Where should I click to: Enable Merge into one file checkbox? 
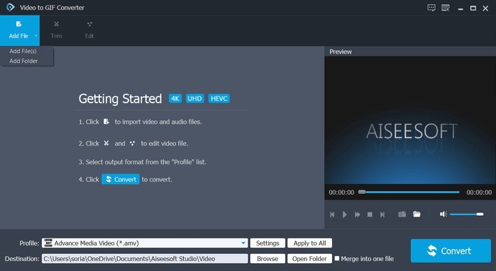[x=337, y=258]
